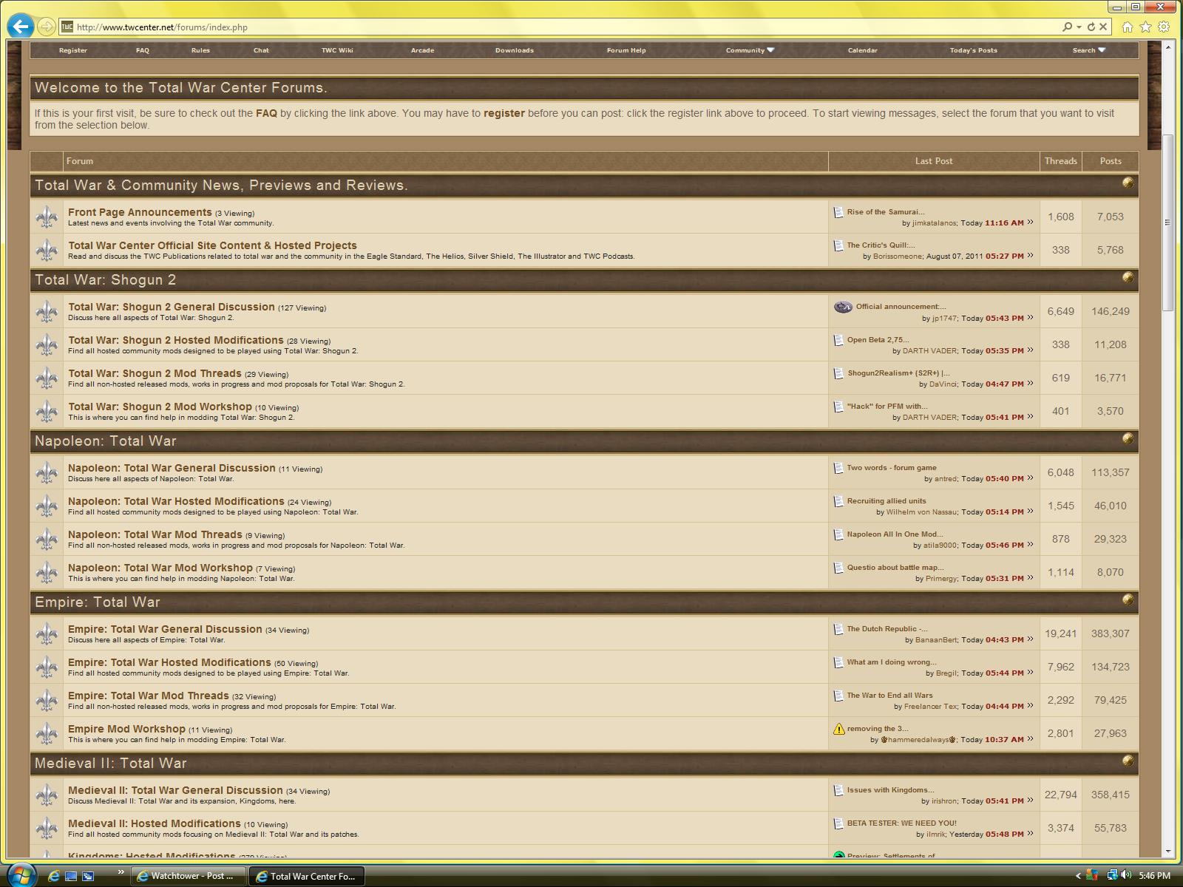Click the page vertical scrollbar thumb

pyautogui.click(x=1168, y=222)
